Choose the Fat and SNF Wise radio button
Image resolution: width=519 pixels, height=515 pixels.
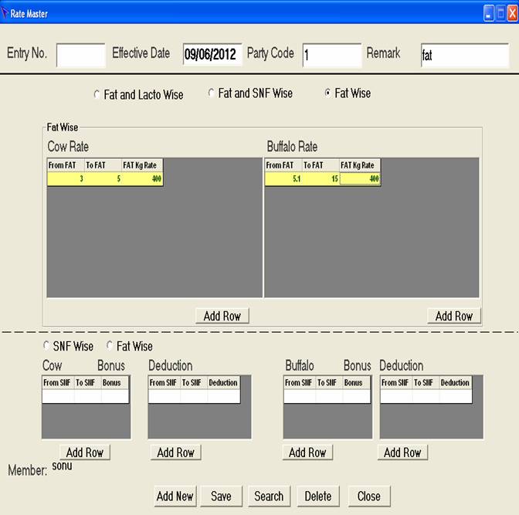tap(211, 93)
